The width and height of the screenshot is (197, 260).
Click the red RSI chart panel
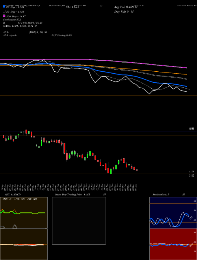click(x=173, y=244)
